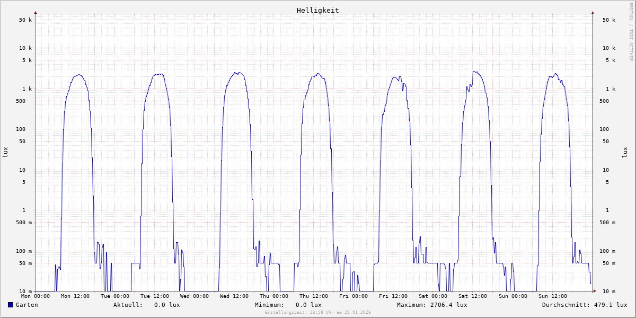Screen dimensions: 636x318
Task: Select the Wed 00:00 time axis label
Action: (195, 296)
